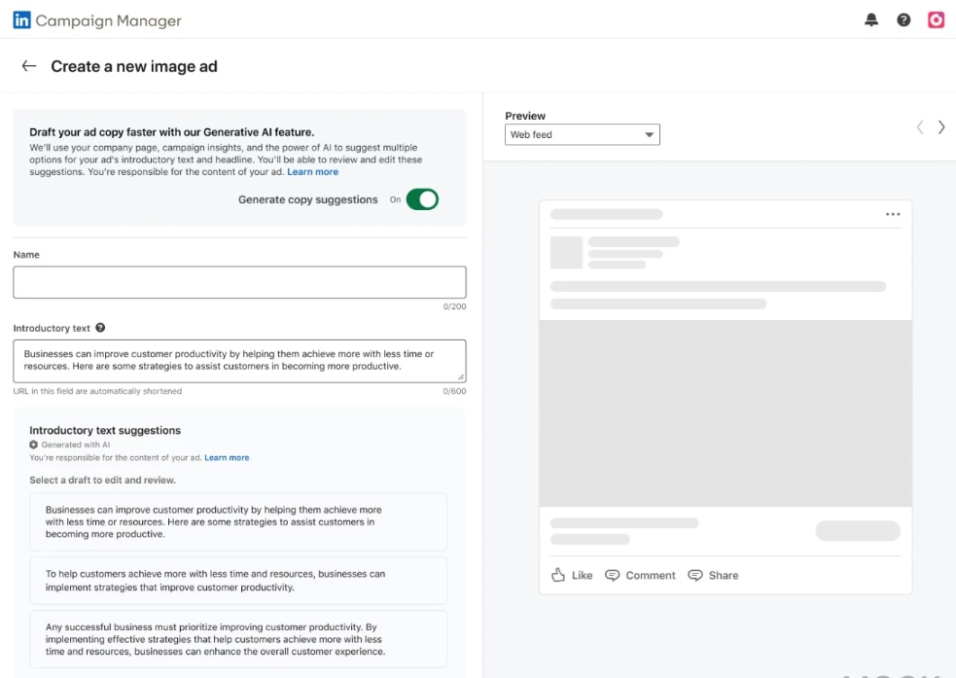Select draft starting 'To help customers achieve'

(238, 581)
